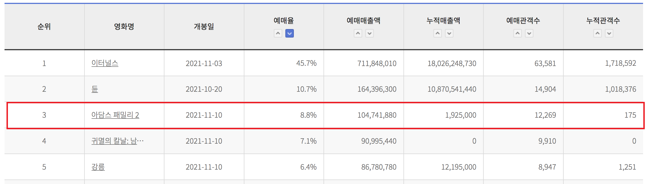The image size is (647, 184).
Task: Click the 711,848,010 sales value
Action: (377, 63)
